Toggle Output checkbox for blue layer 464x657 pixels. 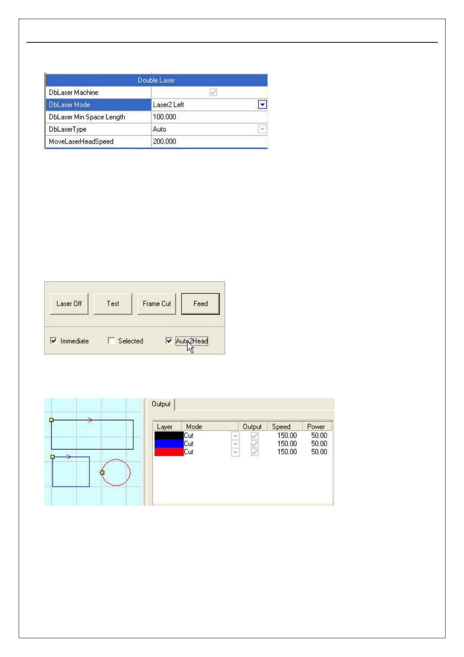254,444
